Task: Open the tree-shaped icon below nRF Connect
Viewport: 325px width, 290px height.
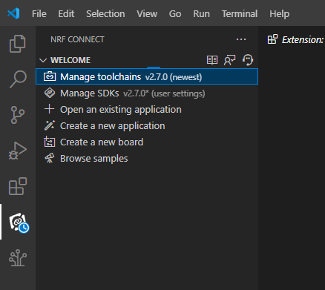Action: click(18, 258)
